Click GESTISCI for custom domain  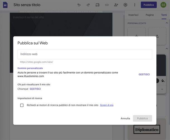click(x=144, y=74)
